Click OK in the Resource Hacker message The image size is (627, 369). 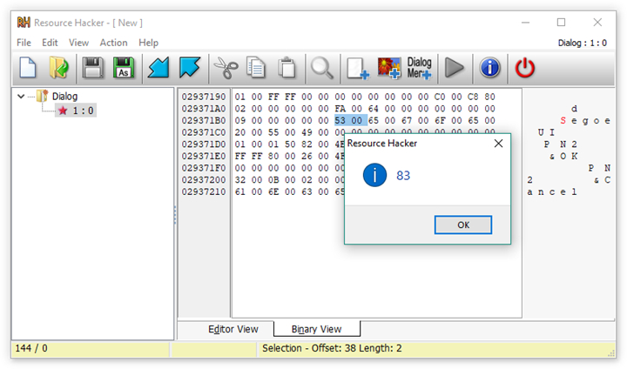coord(463,225)
